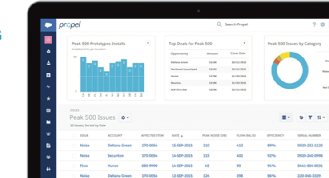
Task: Click the stamp-shaped sidebar icon
Action: click(x=48, y=63)
